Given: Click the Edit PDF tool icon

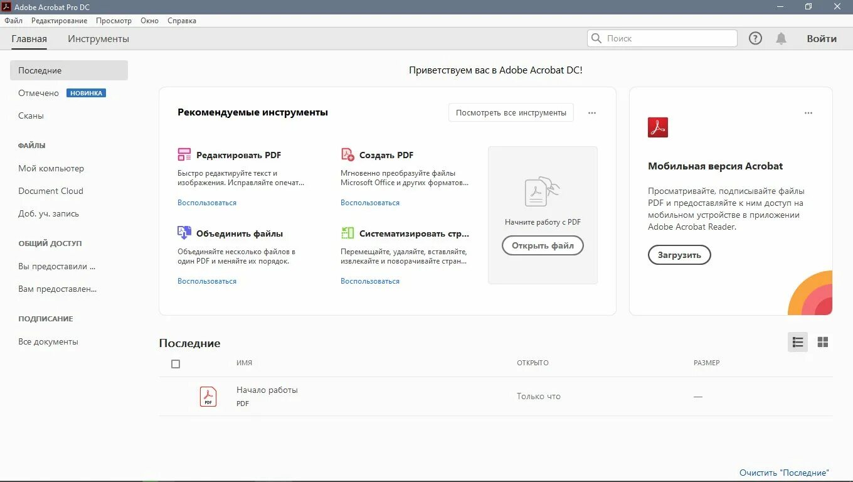Looking at the screenshot, I should coord(184,154).
